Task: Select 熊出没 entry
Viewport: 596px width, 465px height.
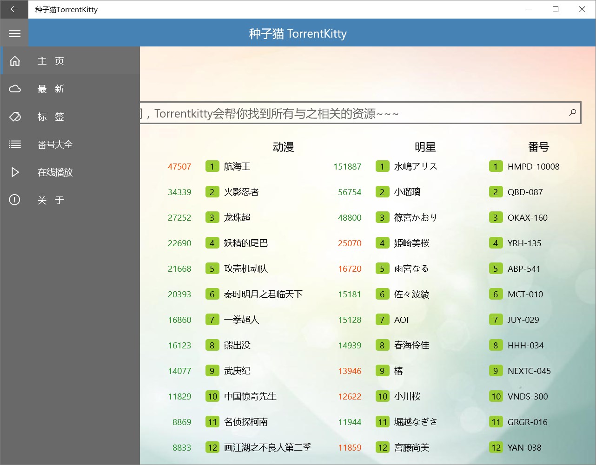Action: [237, 346]
